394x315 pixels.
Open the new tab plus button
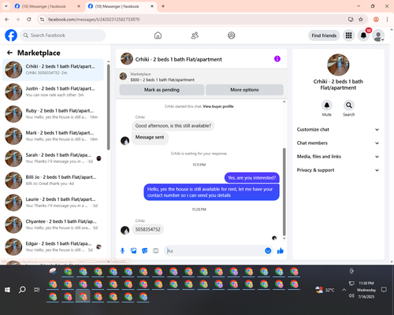point(163,6)
